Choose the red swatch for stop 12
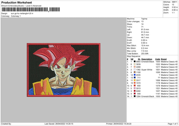The height and width of the screenshot is (126, 179). coord(135,91)
